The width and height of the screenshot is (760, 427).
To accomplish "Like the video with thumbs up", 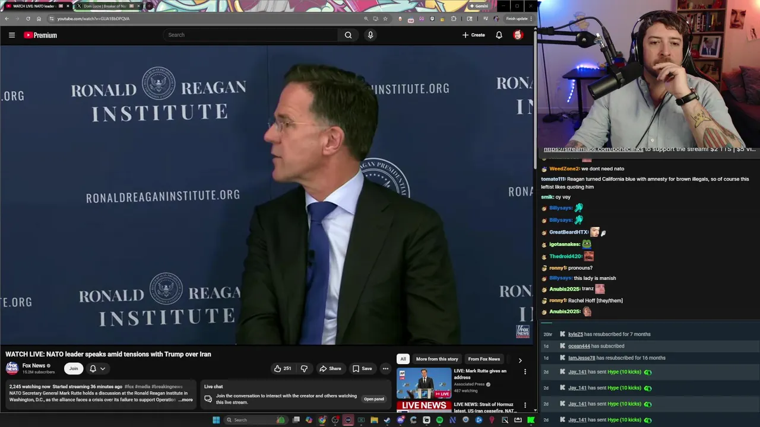I will coord(283,368).
